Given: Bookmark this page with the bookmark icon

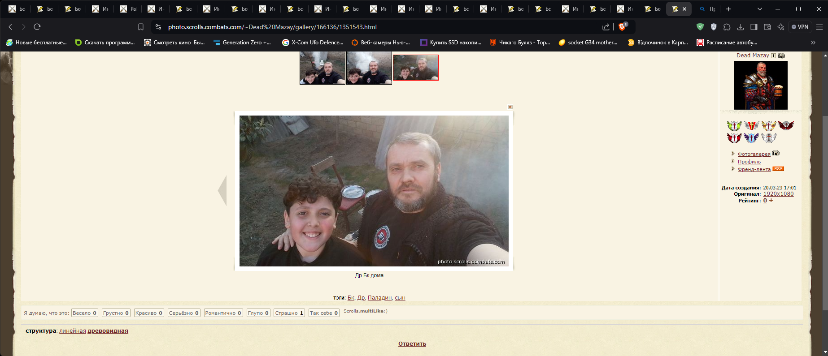Looking at the screenshot, I should pyautogui.click(x=140, y=27).
